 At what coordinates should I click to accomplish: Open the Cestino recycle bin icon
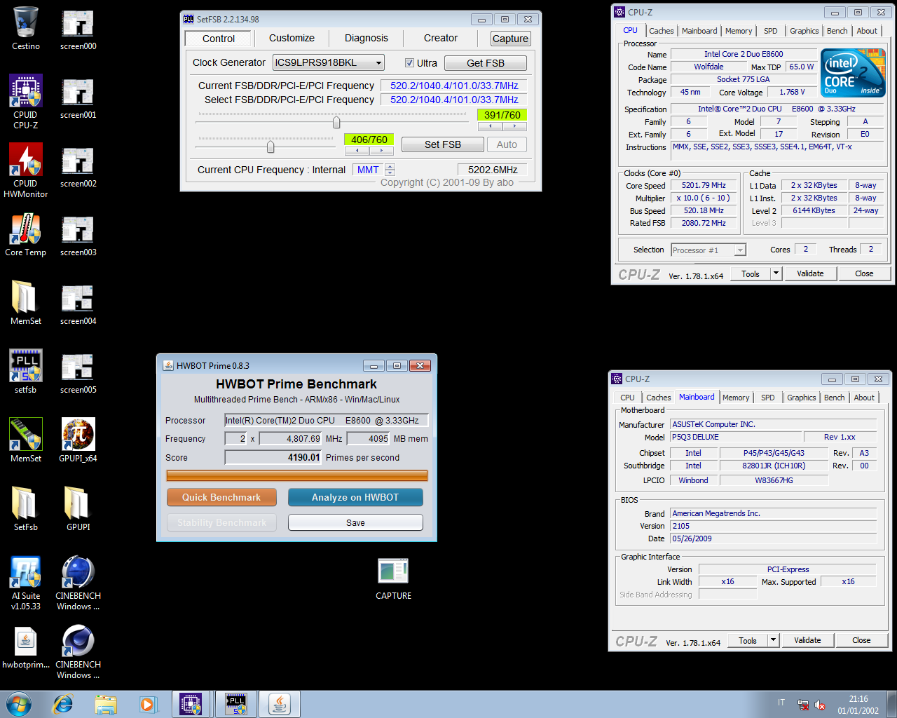click(x=26, y=29)
